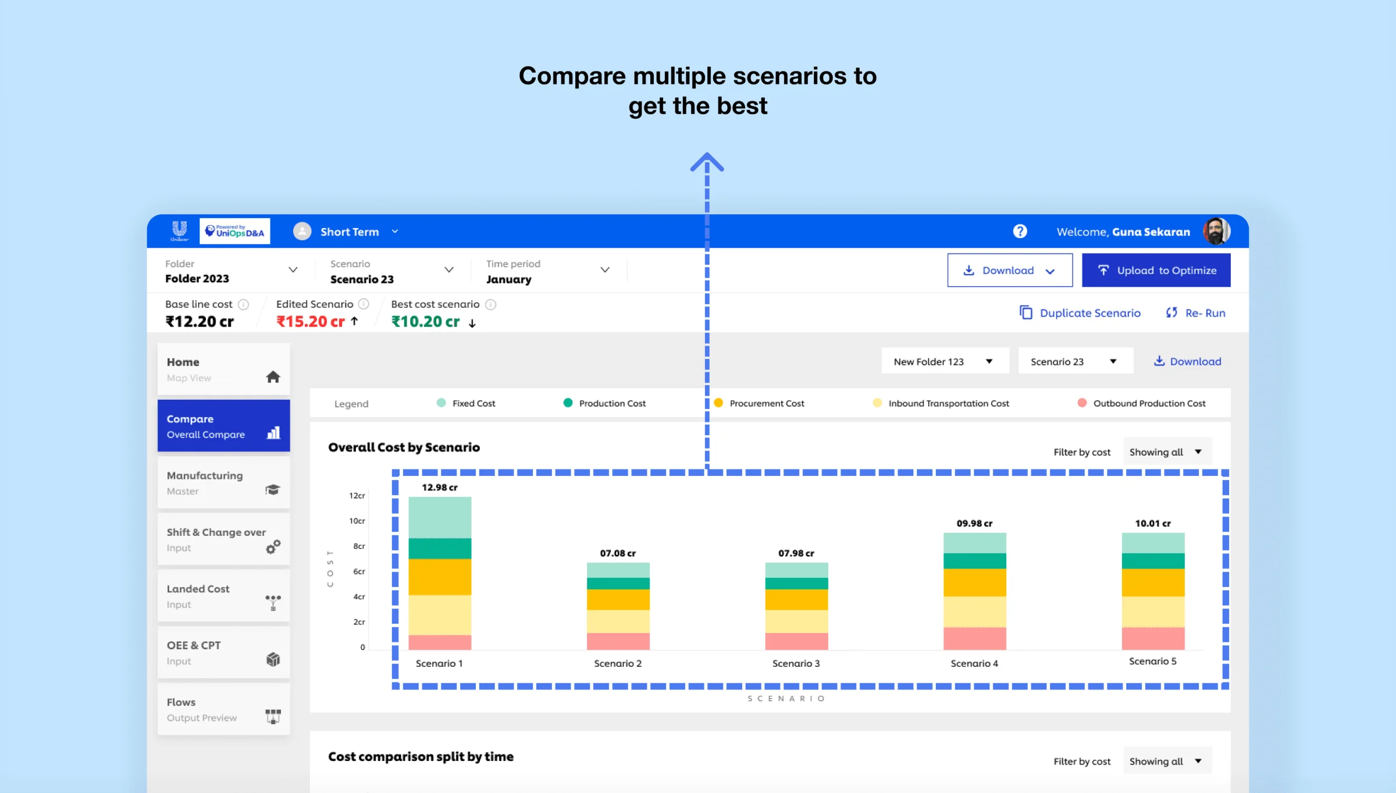Select Compare Overall Compare menu item
Image resolution: width=1396 pixels, height=793 pixels.
pyautogui.click(x=223, y=426)
